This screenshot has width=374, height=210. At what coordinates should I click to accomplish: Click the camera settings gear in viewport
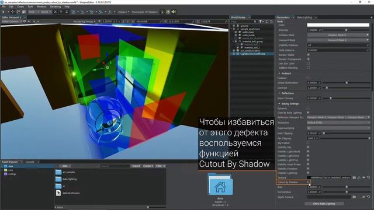[x=25, y=21]
